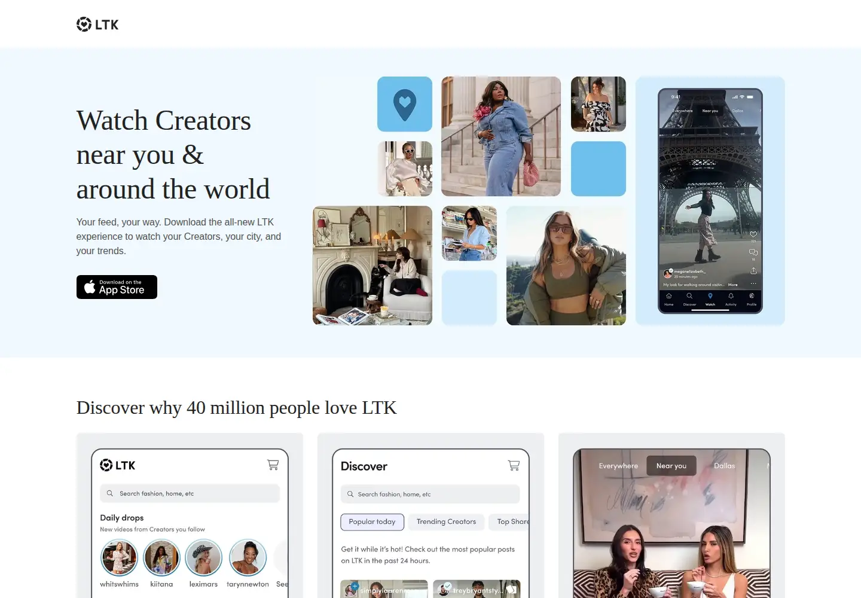Open the woman in white sunglasses photo

click(405, 169)
